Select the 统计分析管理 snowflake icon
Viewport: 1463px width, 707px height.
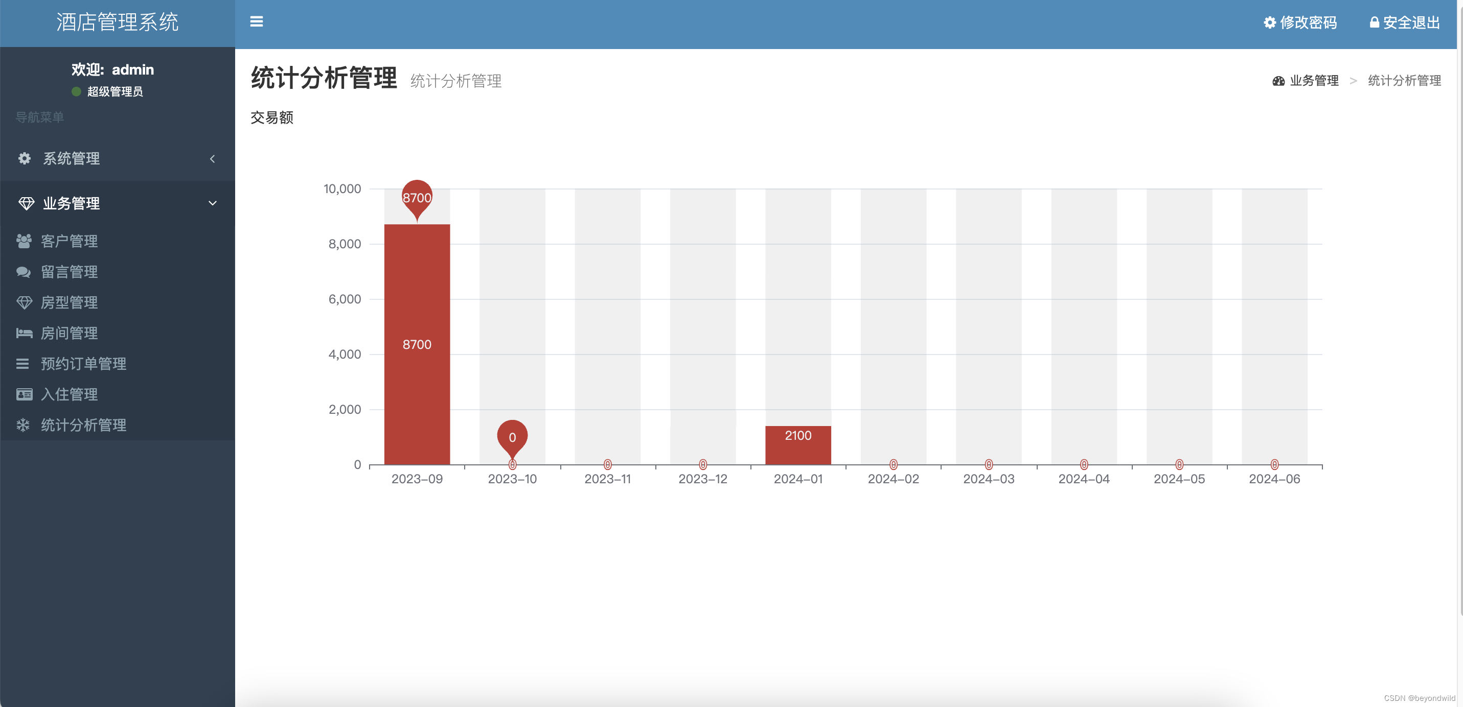coord(24,425)
